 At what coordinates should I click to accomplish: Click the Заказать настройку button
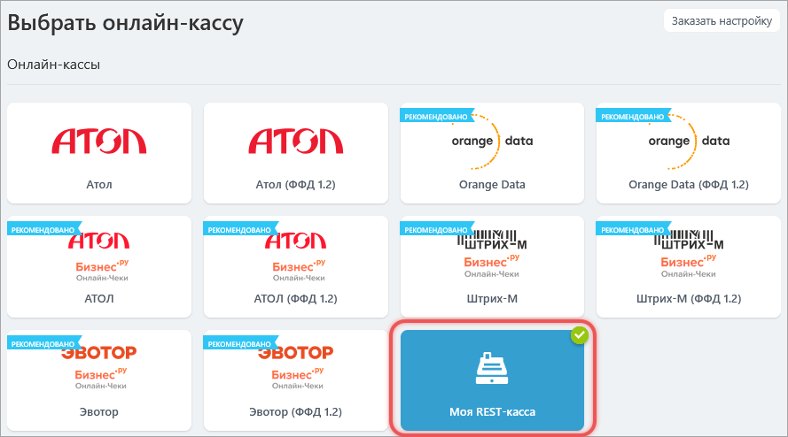[722, 21]
